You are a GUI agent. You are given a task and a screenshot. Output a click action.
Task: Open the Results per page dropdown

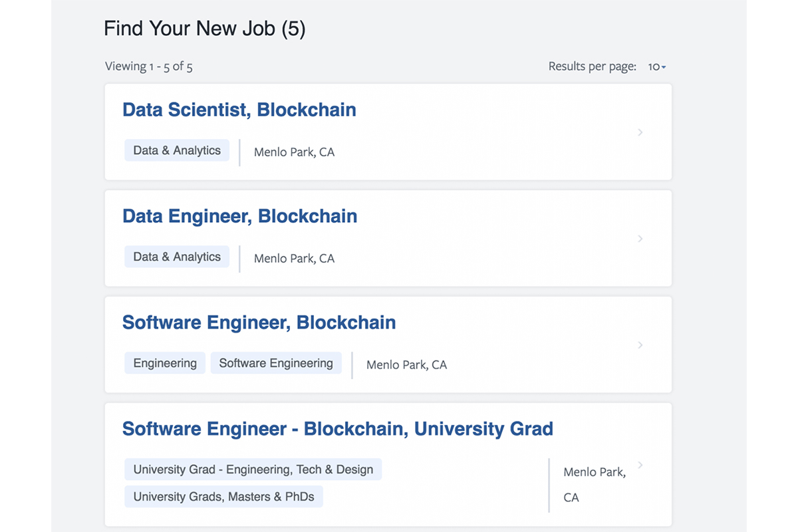[657, 66]
